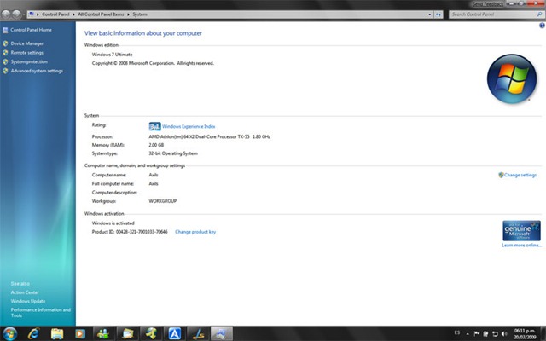Click the ES language indicator
The height and width of the screenshot is (341, 546).
click(x=457, y=333)
